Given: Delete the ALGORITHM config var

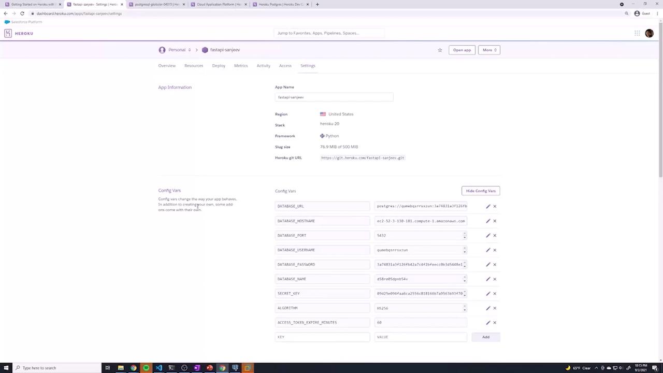Looking at the screenshot, I should click(495, 308).
